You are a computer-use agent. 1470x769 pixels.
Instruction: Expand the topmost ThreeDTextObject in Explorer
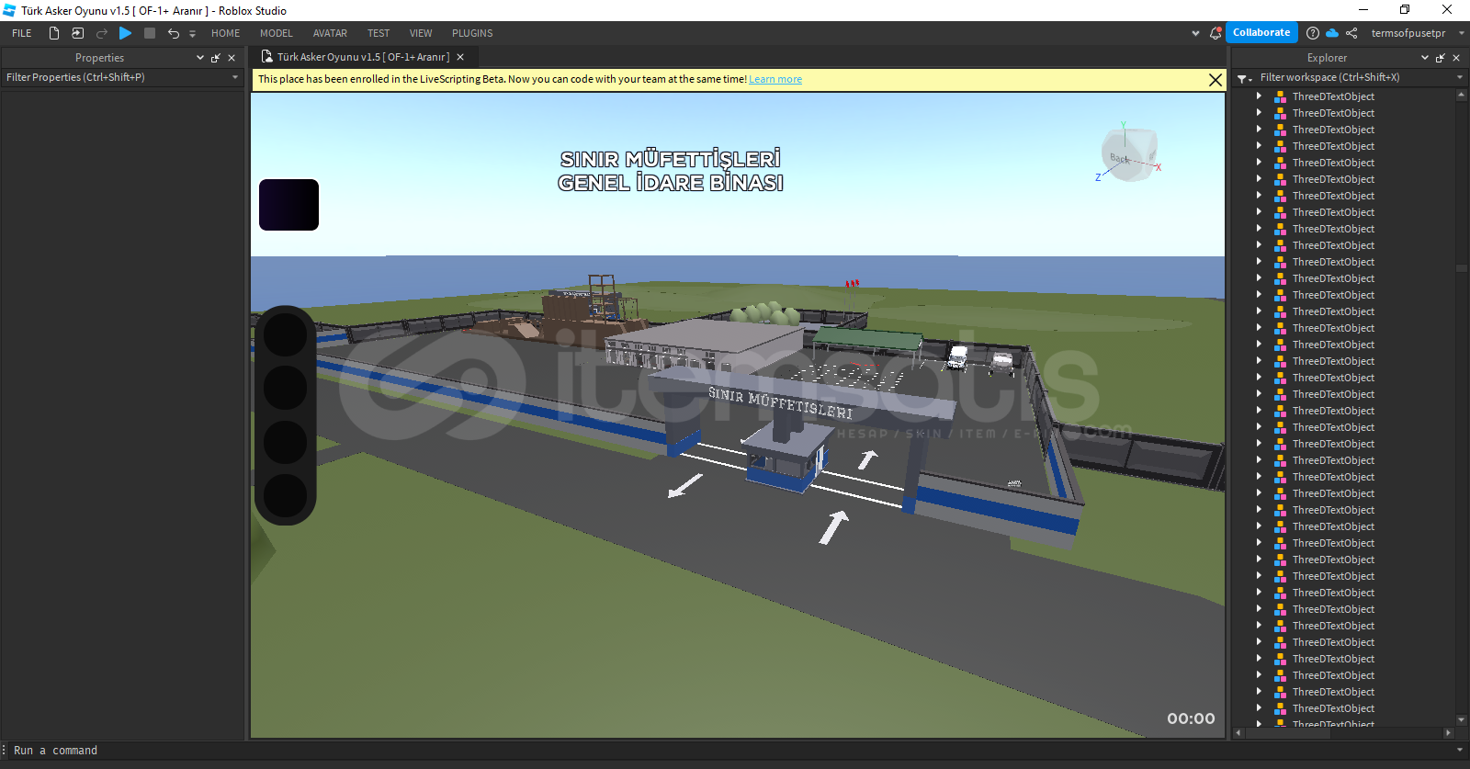pyautogui.click(x=1259, y=96)
